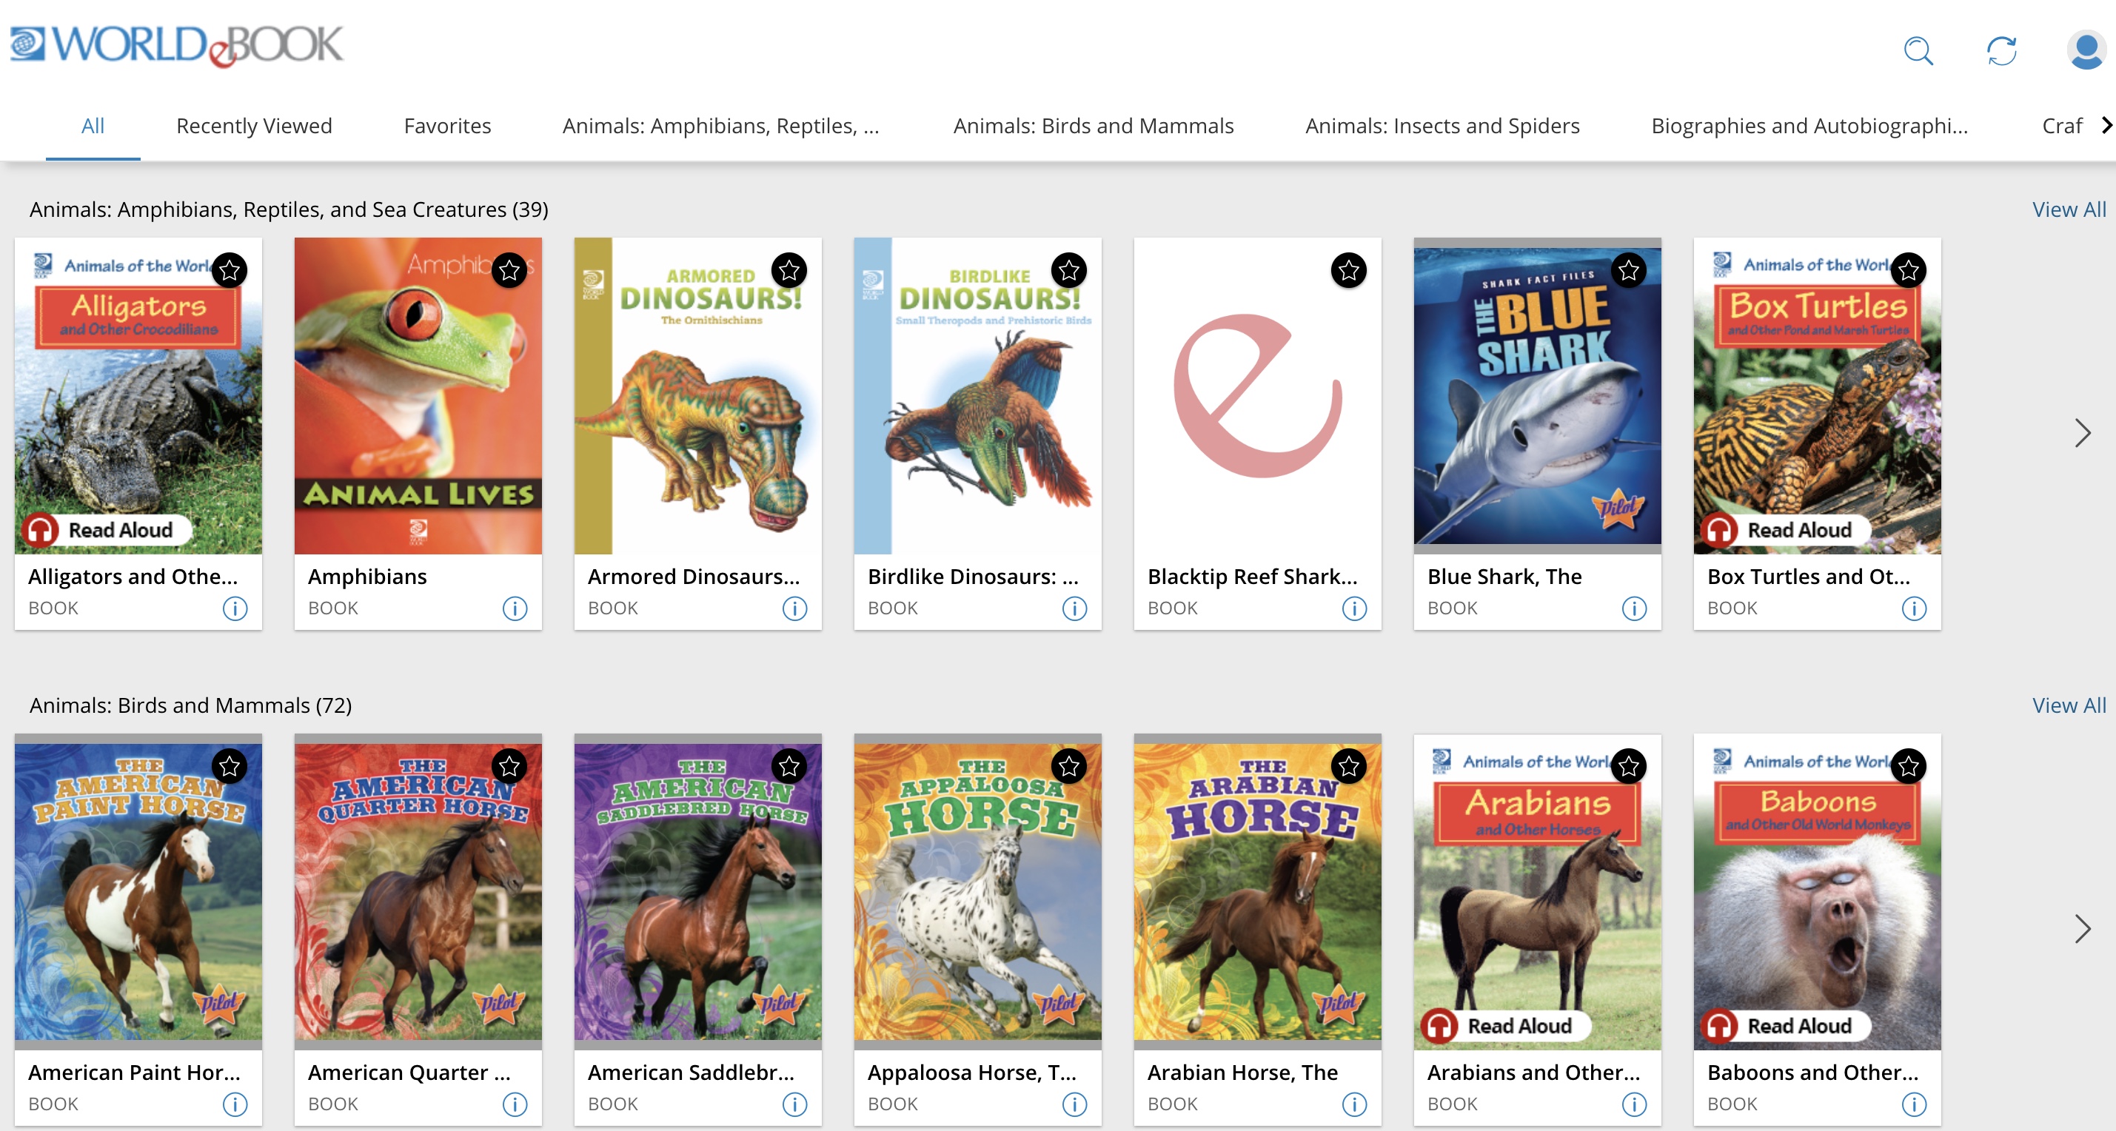
Task: Show info for Box Turtles book
Action: (x=1914, y=608)
